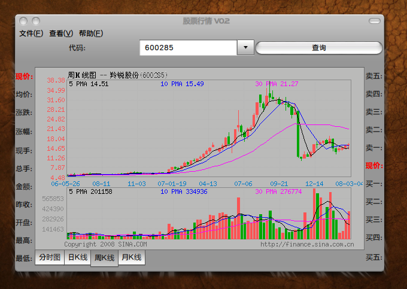The height and width of the screenshot is (289, 407).
Task: Click the 股票行情 V02 window title
Action: tap(206, 21)
